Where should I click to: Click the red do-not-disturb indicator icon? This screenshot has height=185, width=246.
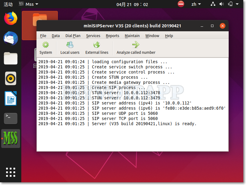181,4
